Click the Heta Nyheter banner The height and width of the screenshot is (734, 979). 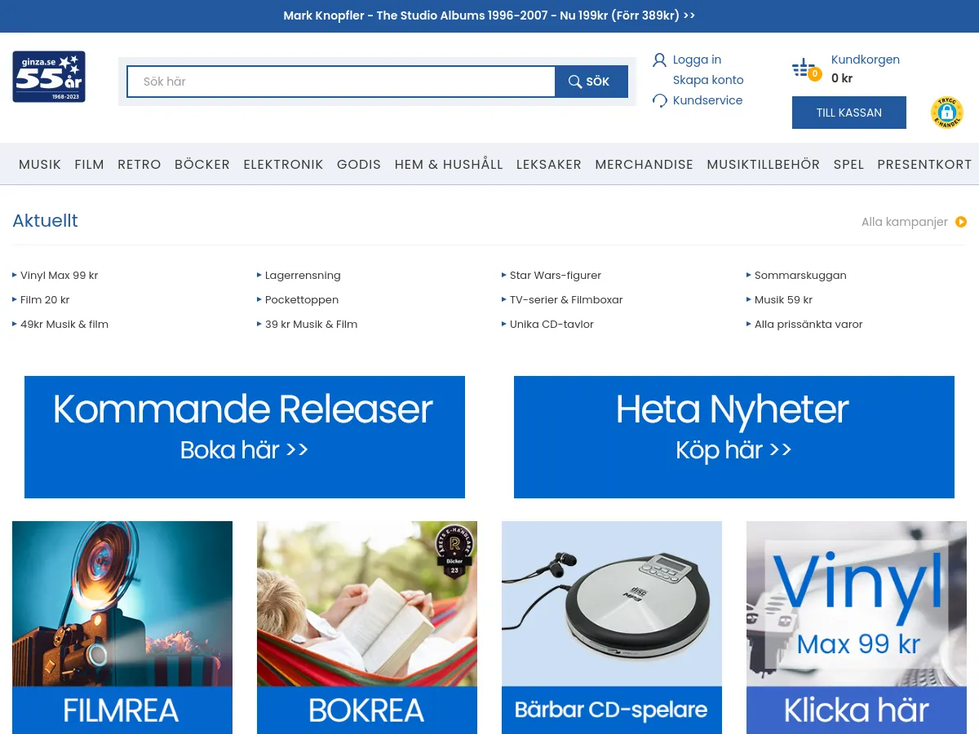point(734,436)
